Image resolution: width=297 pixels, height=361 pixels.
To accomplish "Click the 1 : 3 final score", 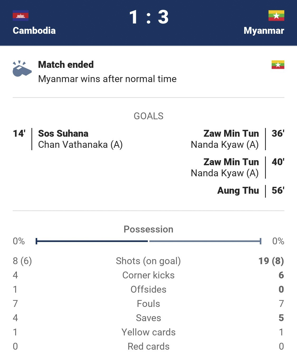I will [149, 17].
